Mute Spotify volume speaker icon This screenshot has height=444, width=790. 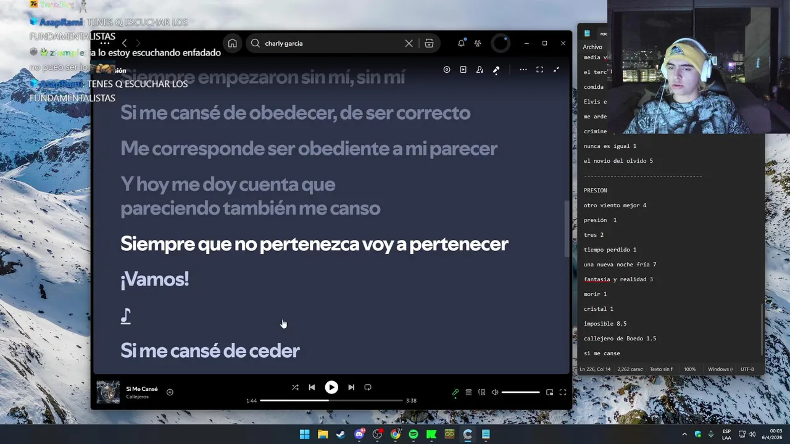(495, 392)
